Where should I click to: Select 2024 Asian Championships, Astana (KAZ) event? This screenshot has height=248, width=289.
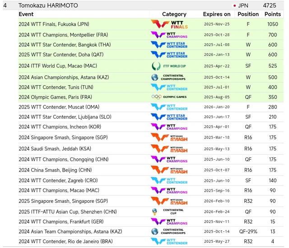click(64, 77)
